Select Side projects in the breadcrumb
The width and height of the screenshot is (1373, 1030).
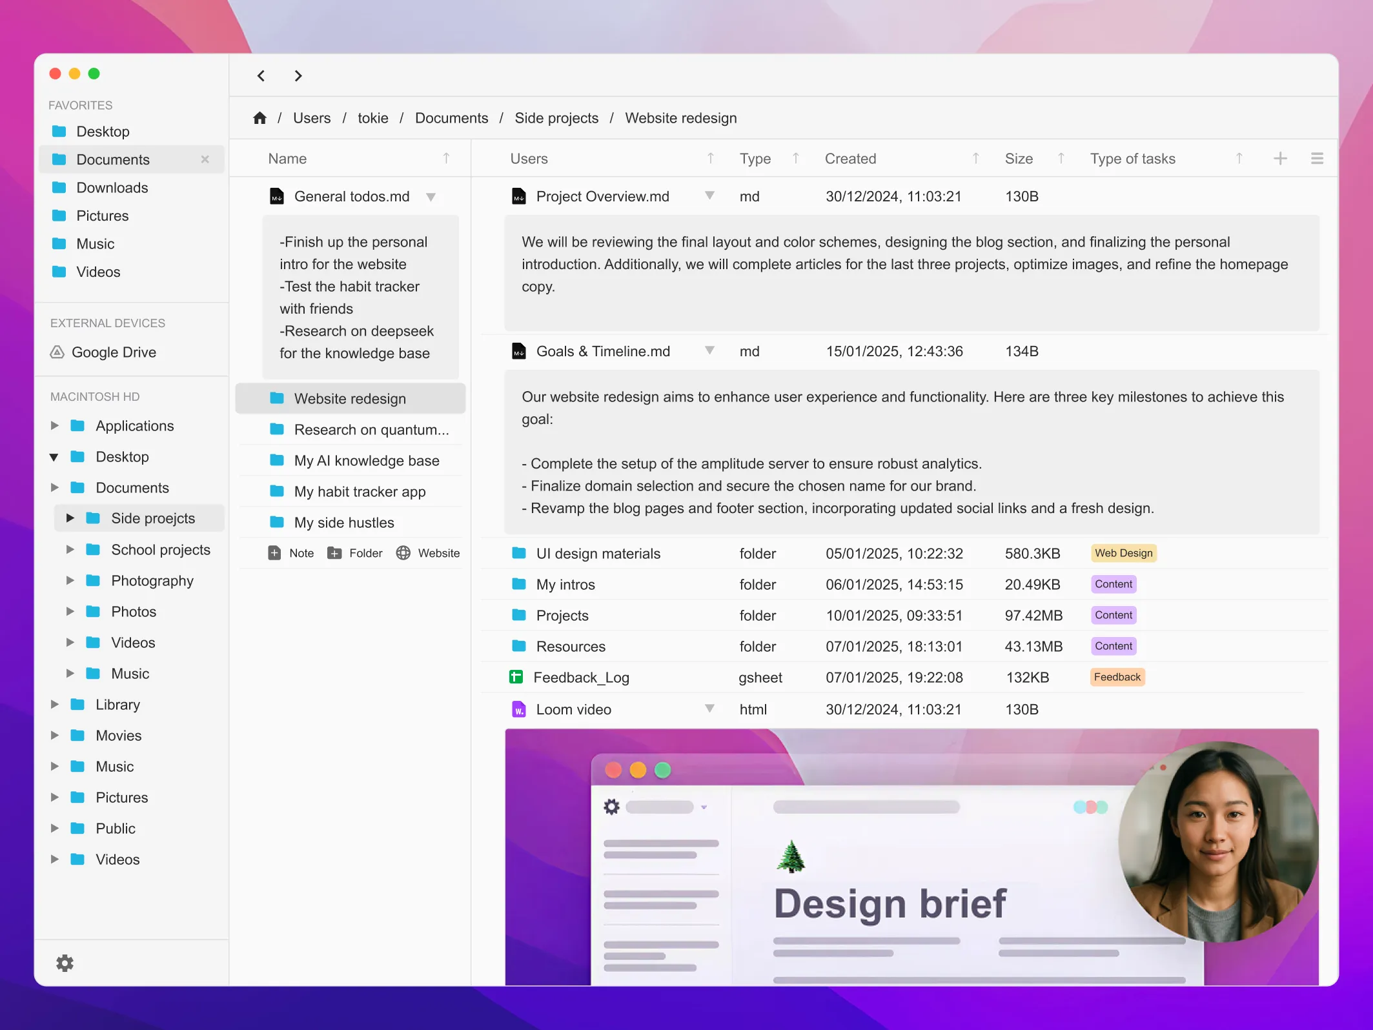pyautogui.click(x=556, y=118)
